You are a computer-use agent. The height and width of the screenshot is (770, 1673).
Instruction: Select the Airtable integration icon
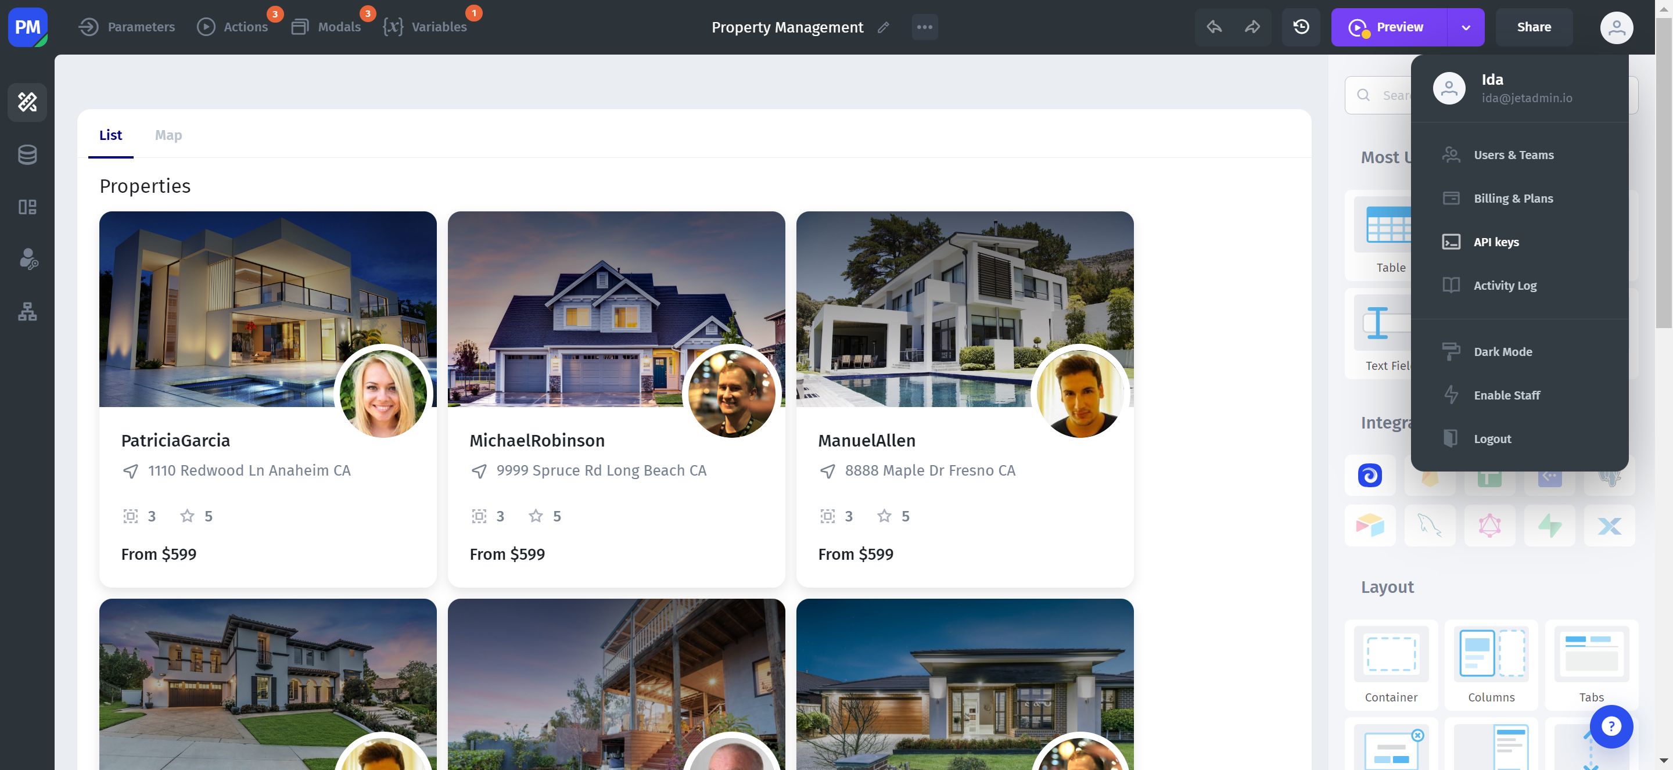1370,525
